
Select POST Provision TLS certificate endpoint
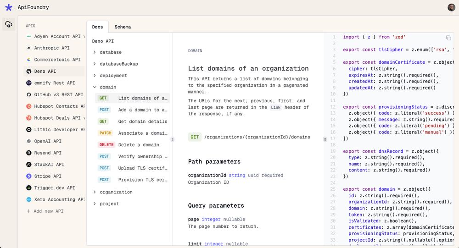(x=132, y=180)
